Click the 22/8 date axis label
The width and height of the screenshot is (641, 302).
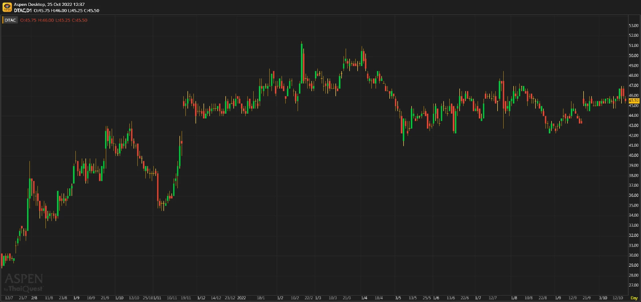click(543, 297)
